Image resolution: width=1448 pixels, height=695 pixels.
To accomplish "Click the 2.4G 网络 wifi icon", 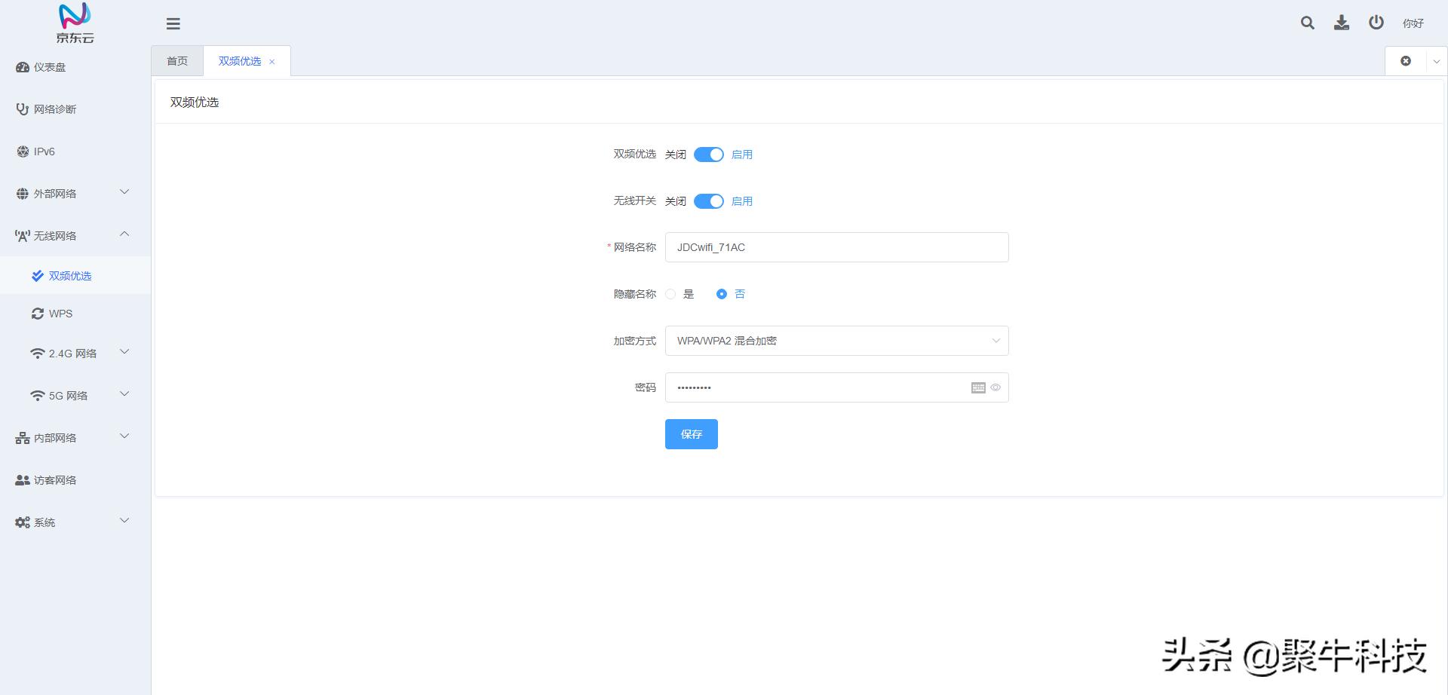I will (37, 354).
